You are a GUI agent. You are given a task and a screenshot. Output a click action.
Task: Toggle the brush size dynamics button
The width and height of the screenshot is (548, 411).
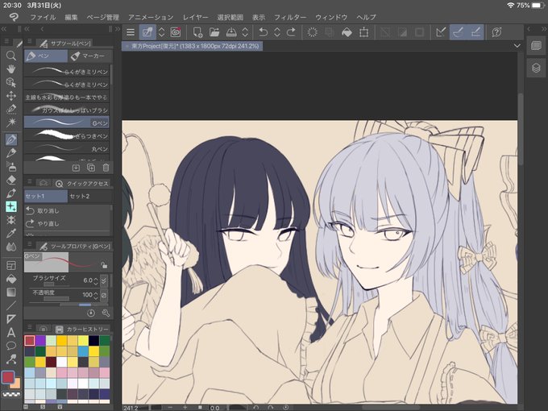pyautogui.click(x=104, y=280)
